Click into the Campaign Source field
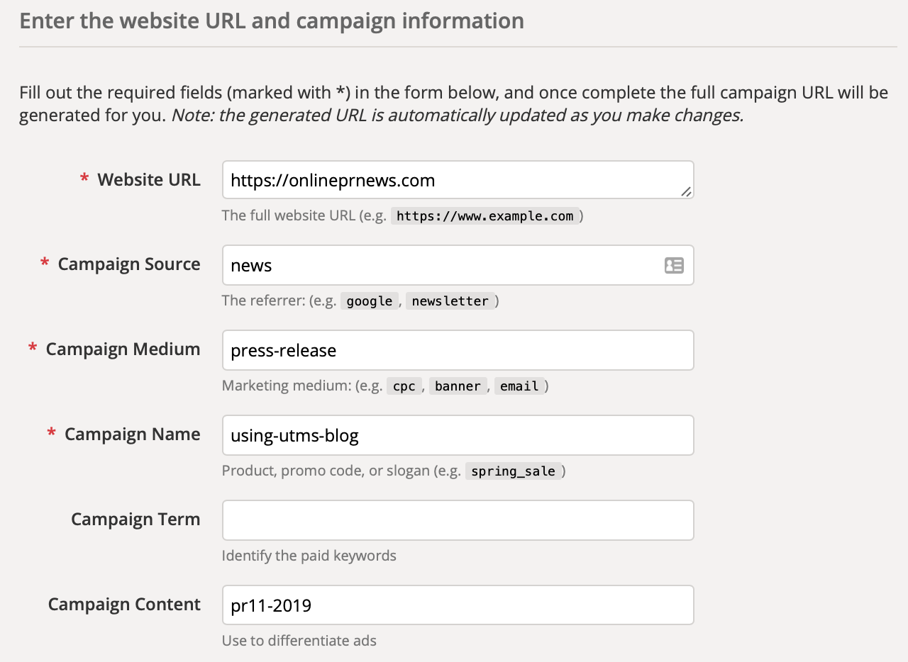 (x=440, y=265)
